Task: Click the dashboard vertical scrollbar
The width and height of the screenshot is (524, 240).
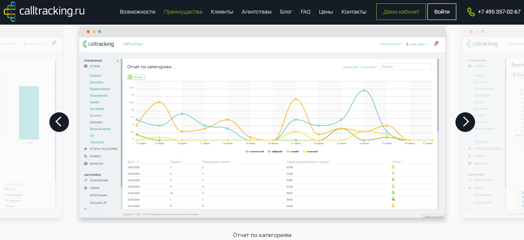Action: coord(438,98)
